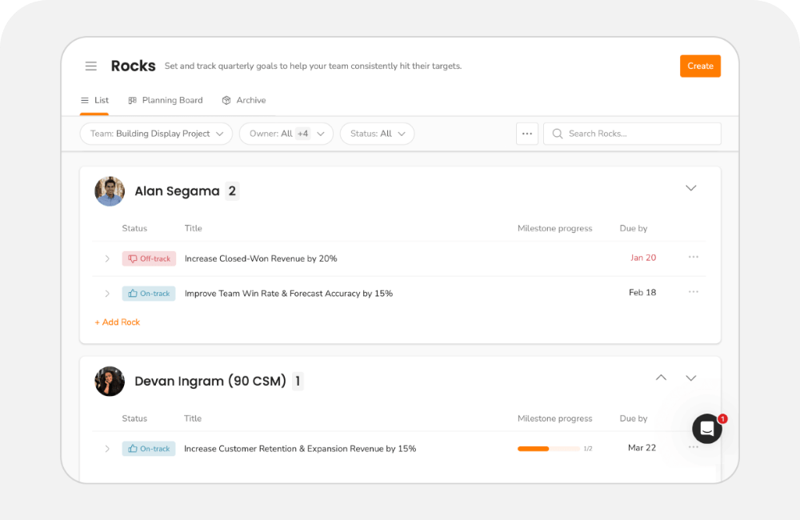This screenshot has width=800, height=520.
Task: Open actions menu for Increase Closed-Won Revenue
Action: click(x=693, y=257)
